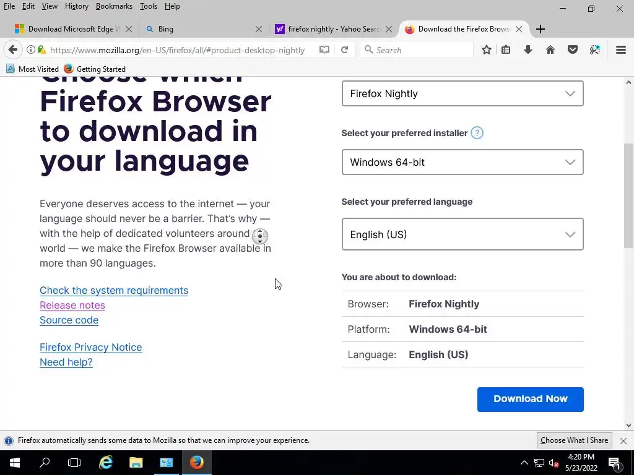Show bookmarks list icon
The height and width of the screenshot is (475, 634).
(x=506, y=49)
